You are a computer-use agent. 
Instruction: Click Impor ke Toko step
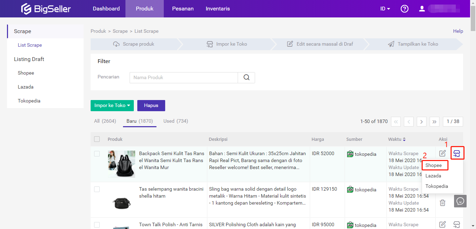pos(227,44)
